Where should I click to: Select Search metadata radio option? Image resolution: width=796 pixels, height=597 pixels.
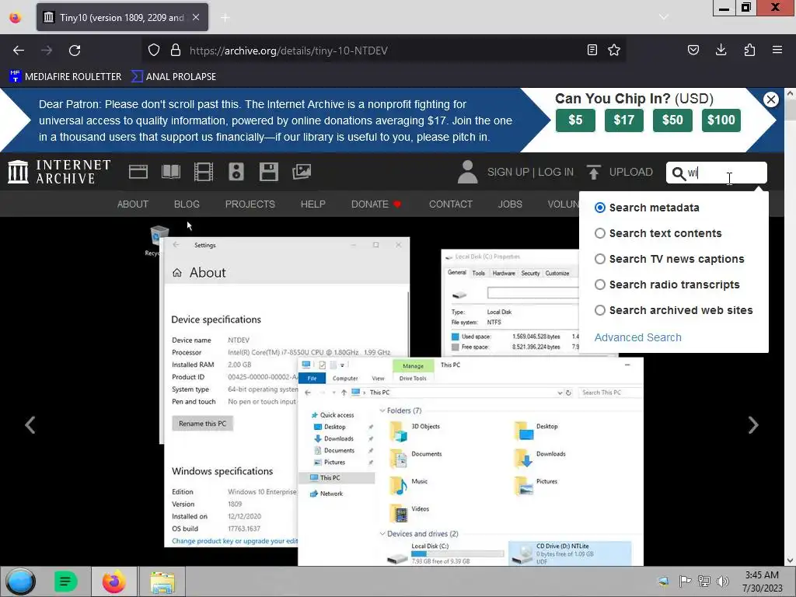click(600, 208)
